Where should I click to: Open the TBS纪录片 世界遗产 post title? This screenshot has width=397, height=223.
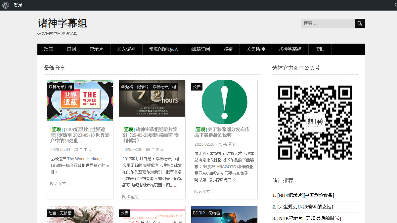tap(80, 135)
